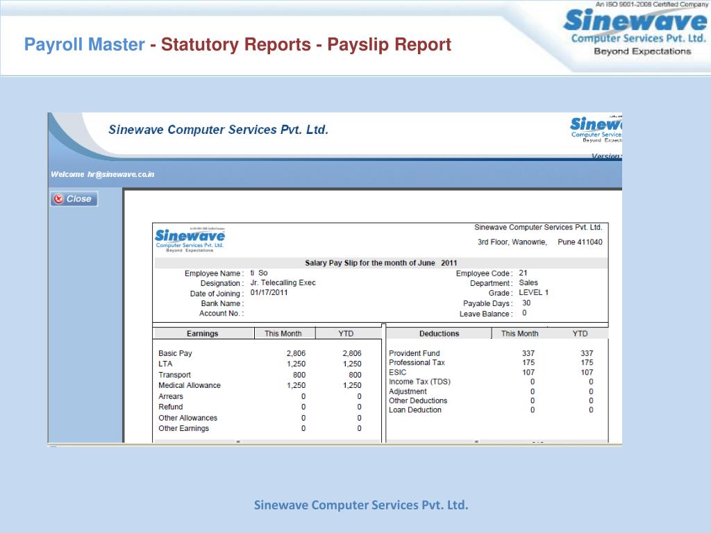Click the Other Deductions row label
Image resolution: width=711 pixels, height=533 pixels.
click(417, 400)
